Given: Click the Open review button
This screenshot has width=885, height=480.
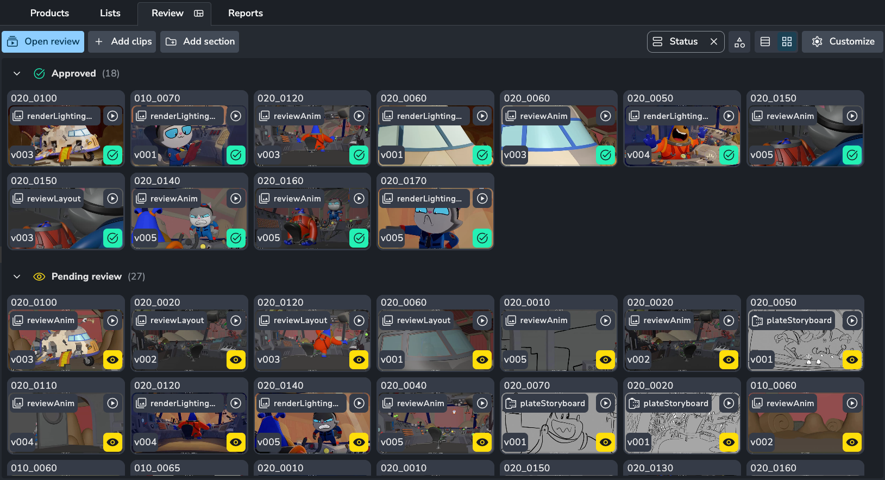Looking at the screenshot, I should pos(43,42).
